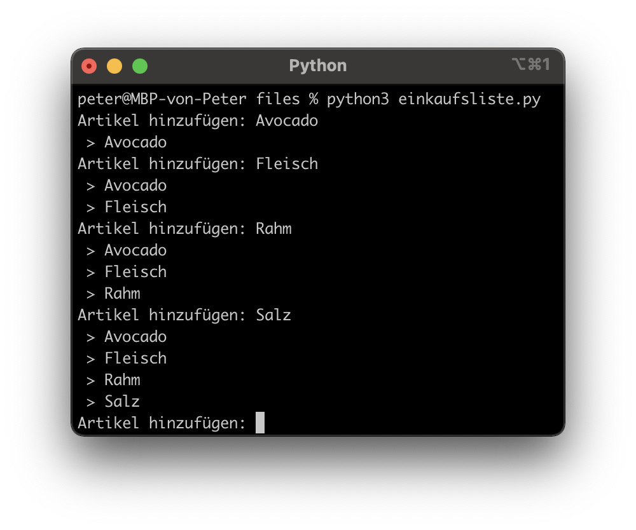Click the > Avocado entry under the first prompt
Screen dimensions: 636x530
(135, 142)
